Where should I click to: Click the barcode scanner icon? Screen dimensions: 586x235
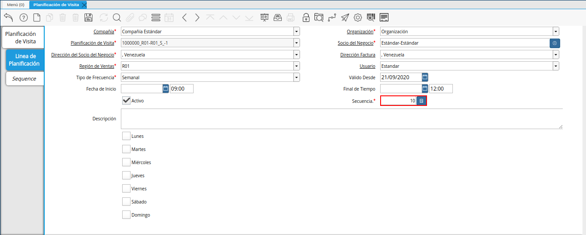pos(371,18)
